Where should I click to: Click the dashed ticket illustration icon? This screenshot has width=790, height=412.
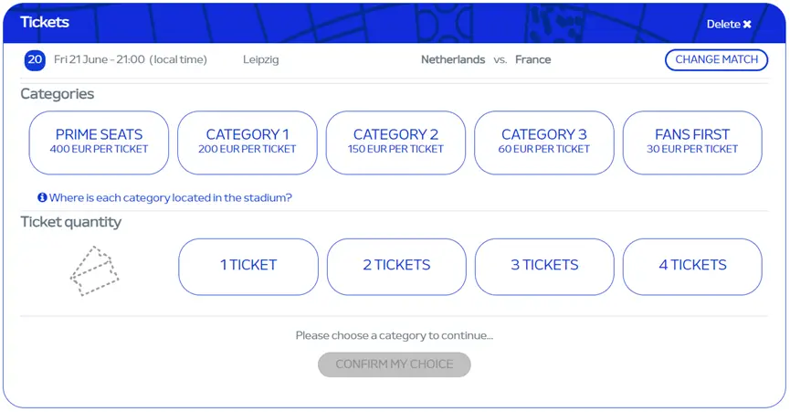coord(94,271)
